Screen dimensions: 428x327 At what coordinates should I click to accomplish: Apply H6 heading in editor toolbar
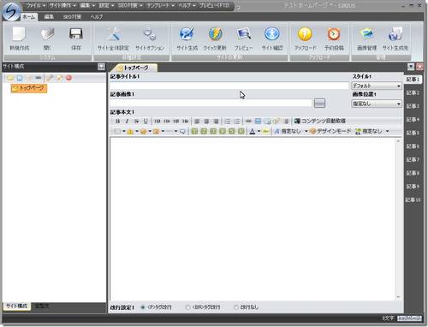(185, 122)
